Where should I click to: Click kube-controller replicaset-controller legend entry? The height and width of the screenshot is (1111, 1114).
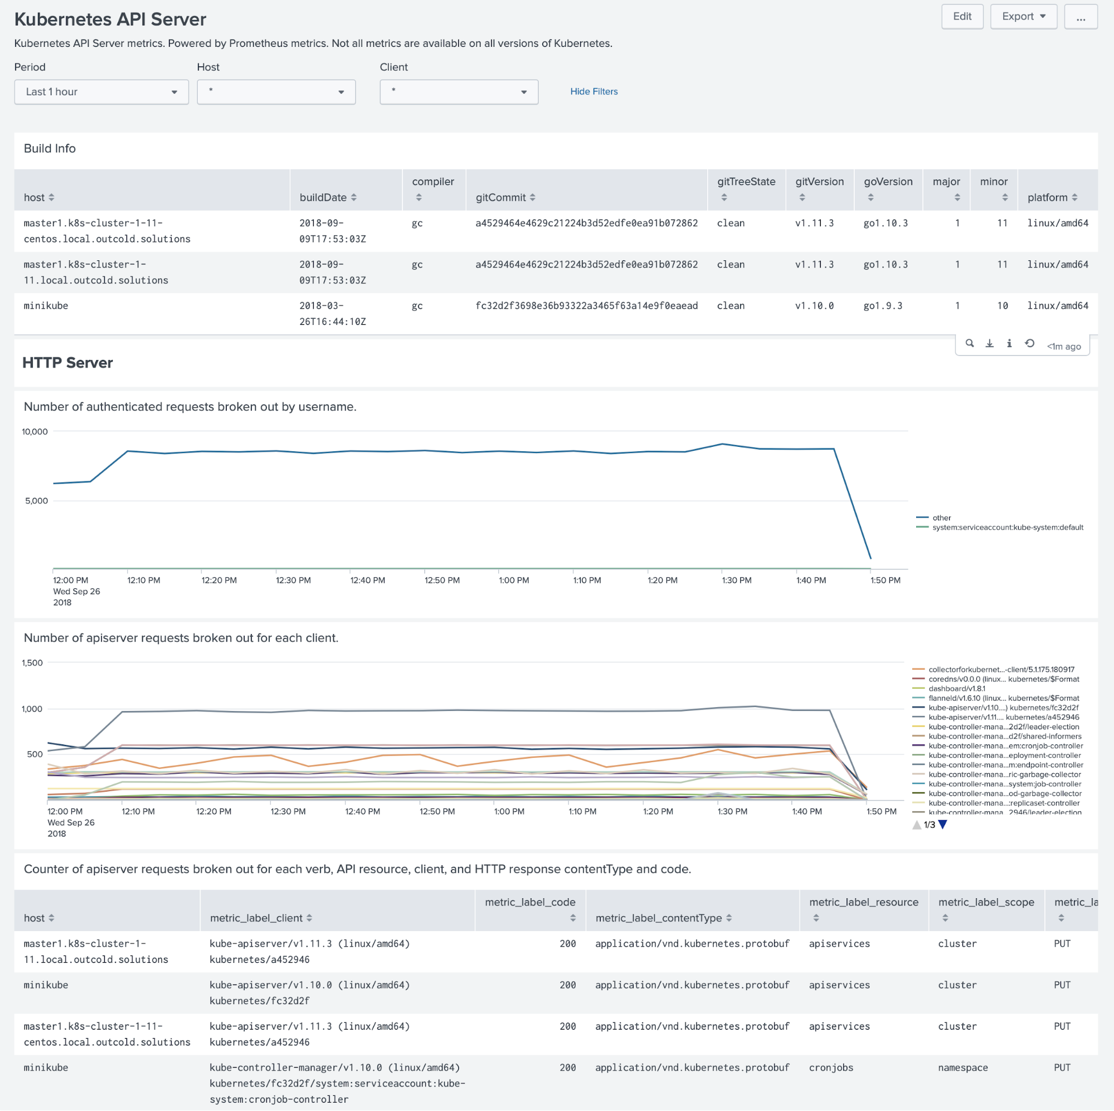click(x=996, y=803)
